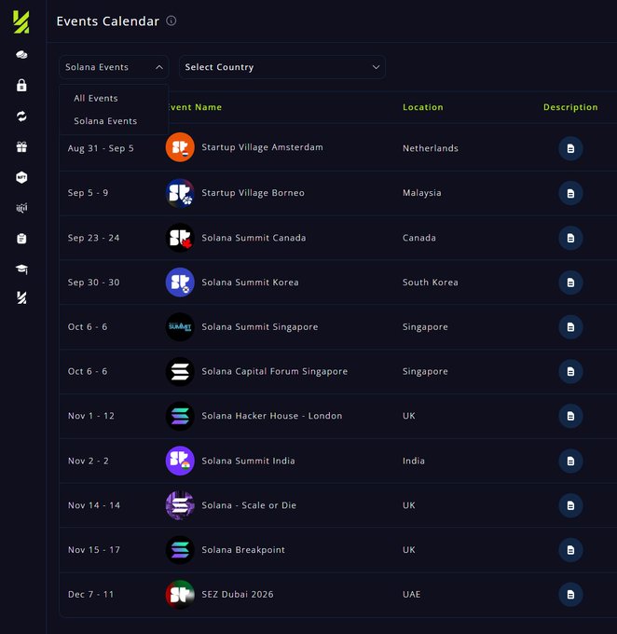Click the Solana Capital Forum Singapore logo
617x634 pixels.
[x=180, y=371]
